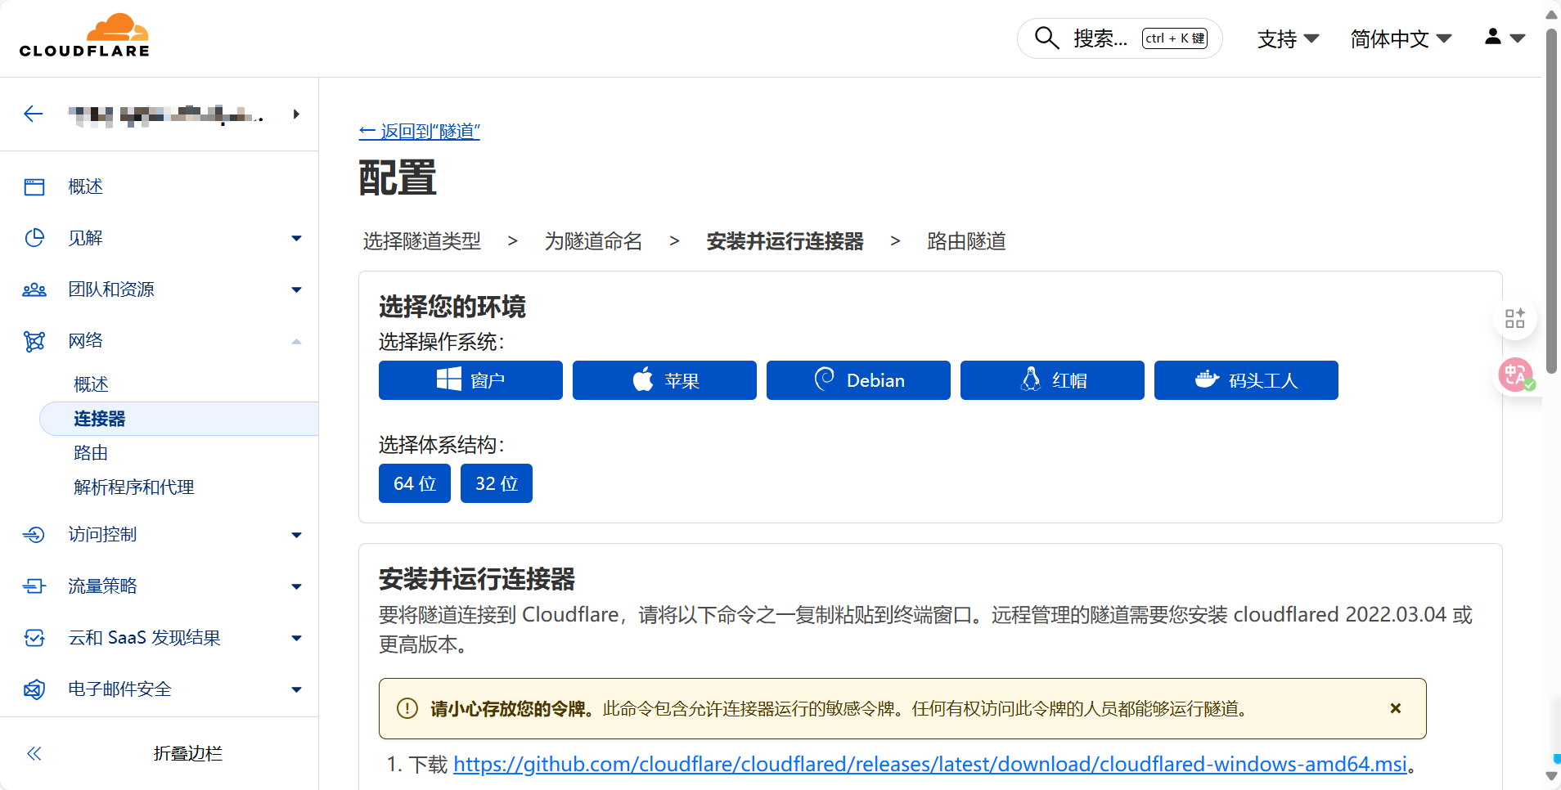
Task: Select the 码头工人 Docker environment
Action: click(1246, 380)
